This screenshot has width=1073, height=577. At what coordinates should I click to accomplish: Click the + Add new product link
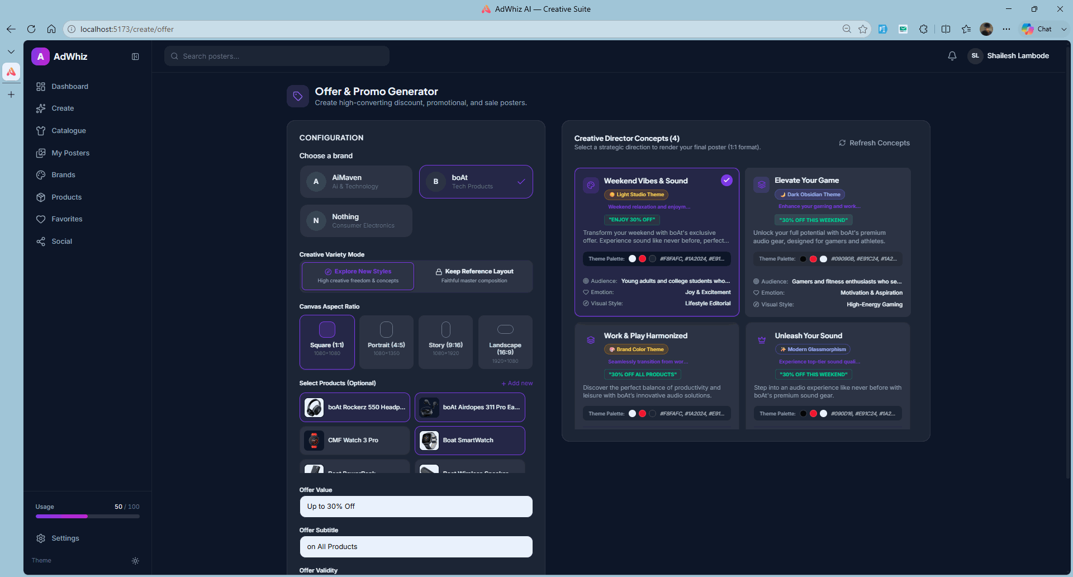[x=517, y=384]
